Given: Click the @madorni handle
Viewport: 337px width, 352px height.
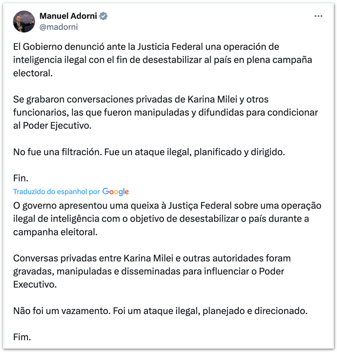Looking at the screenshot, I should click(x=58, y=27).
